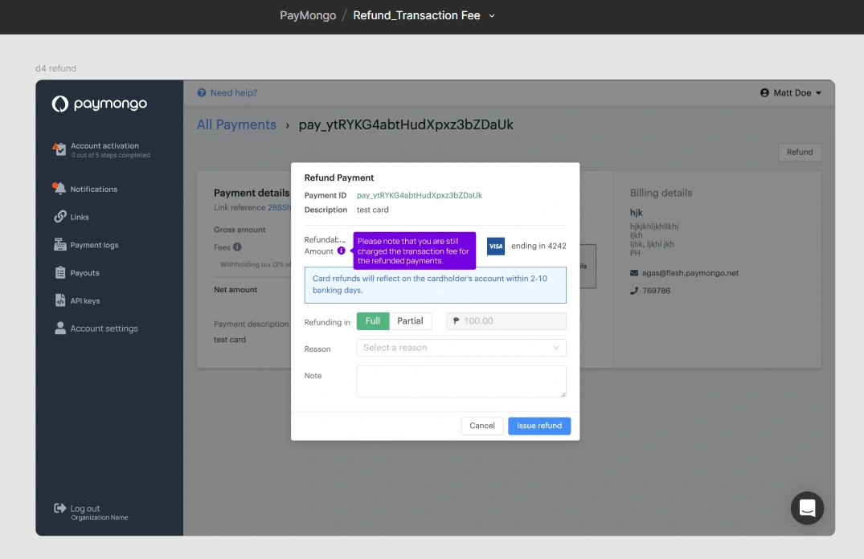This screenshot has width=864, height=559.
Task: Click the email envelope icon in Billing details
Action: coord(634,272)
